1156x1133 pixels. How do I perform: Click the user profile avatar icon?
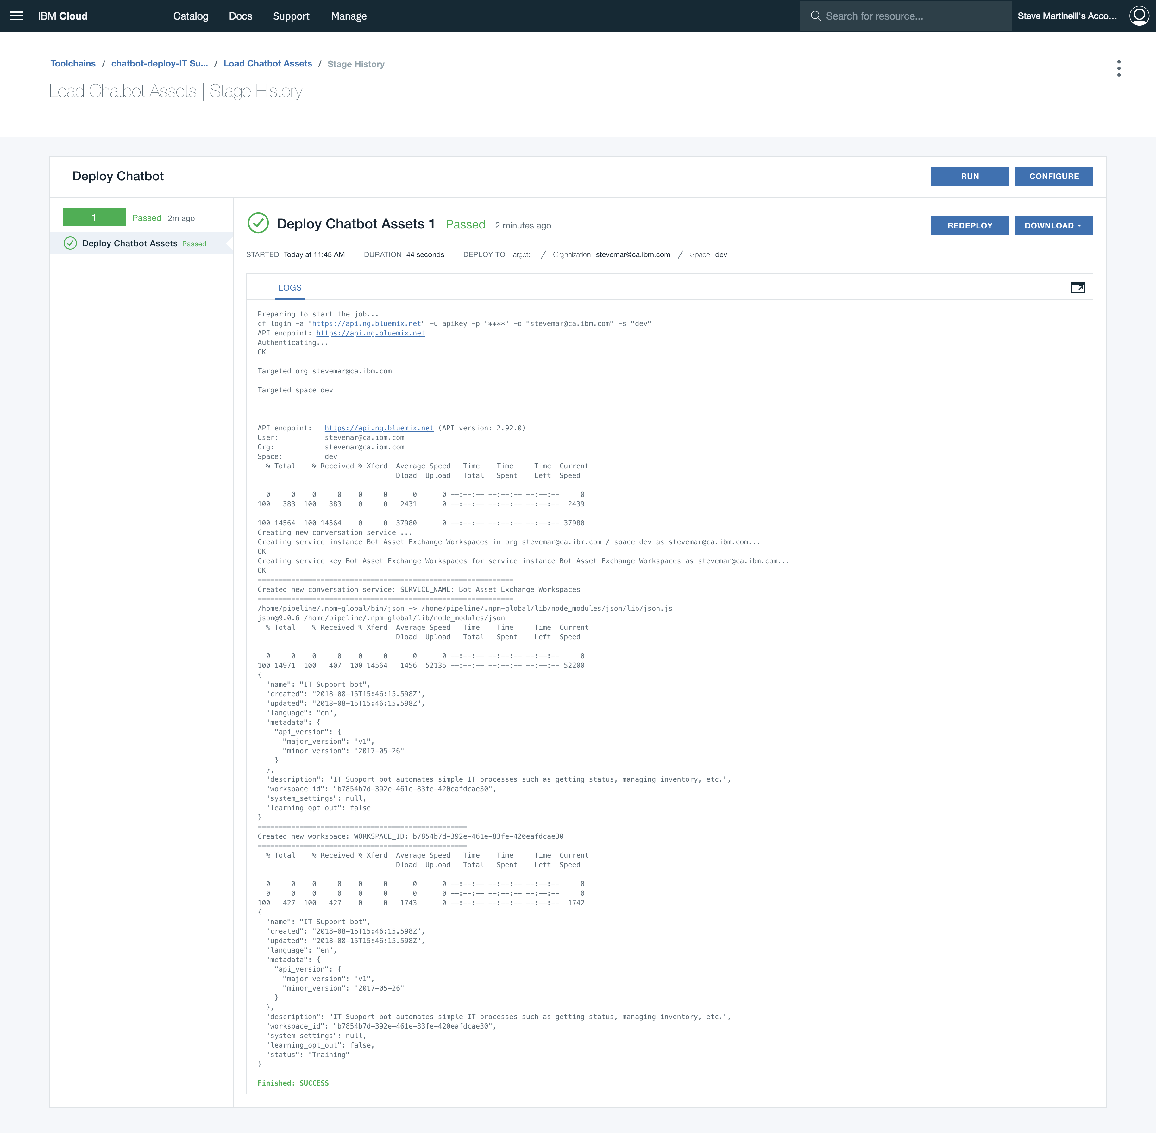pyautogui.click(x=1139, y=16)
